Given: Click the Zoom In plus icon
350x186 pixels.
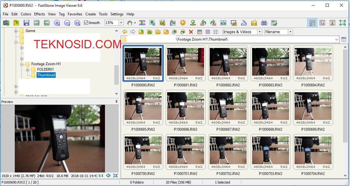Looking at the screenshot, I should [x=57, y=23].
